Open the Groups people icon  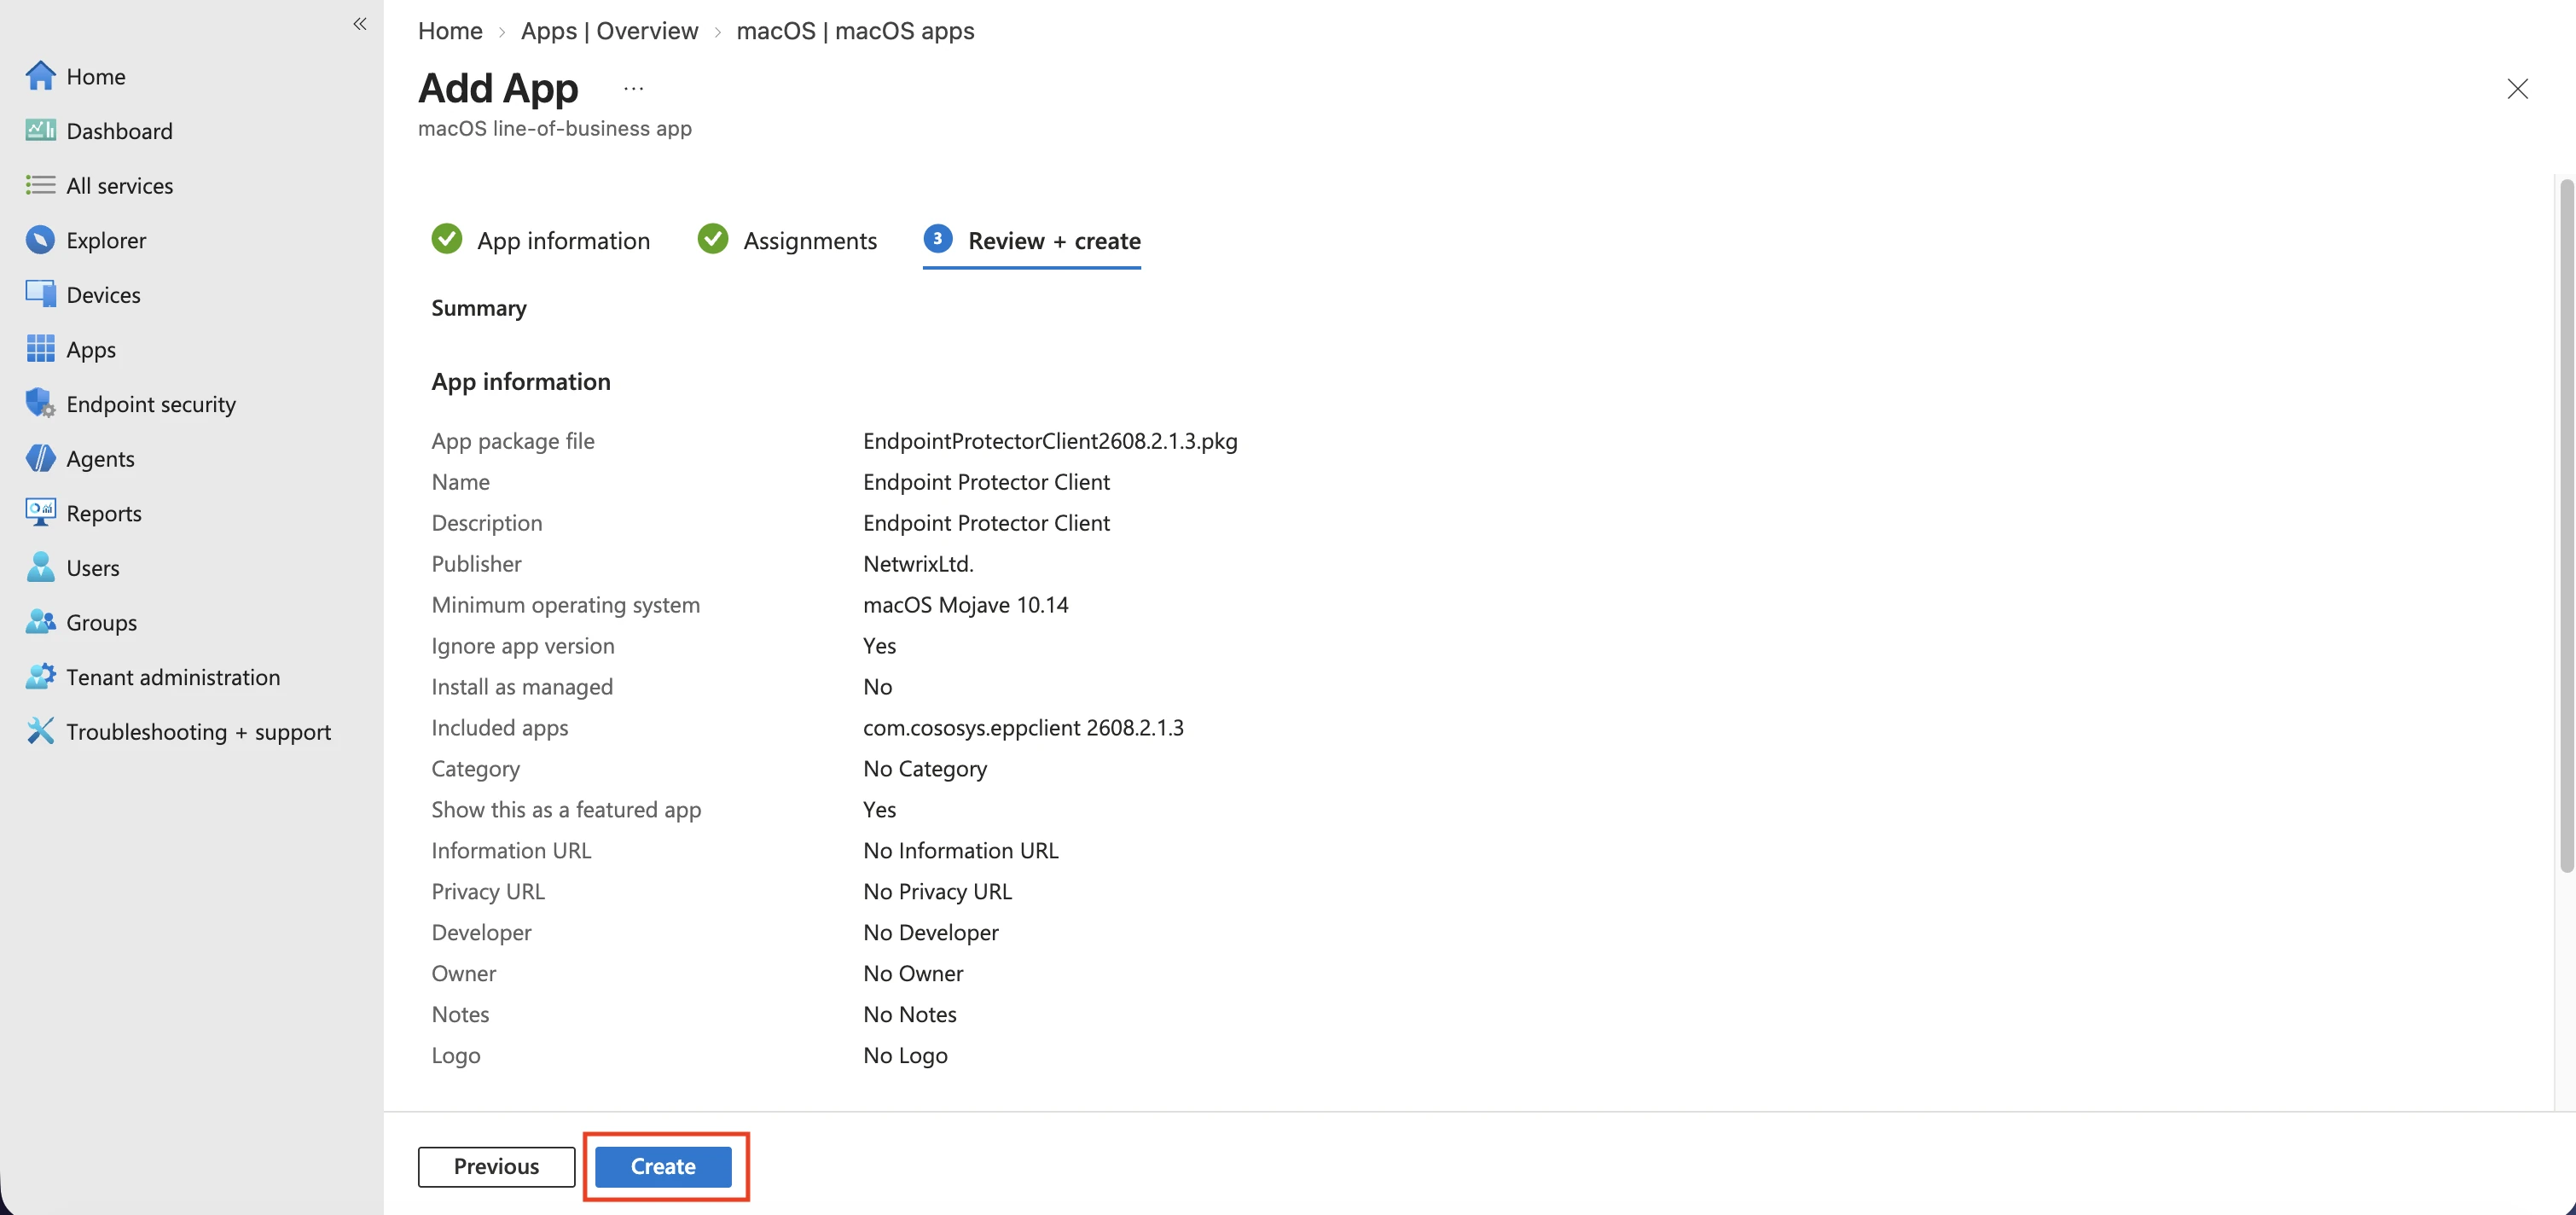[40, 621]
